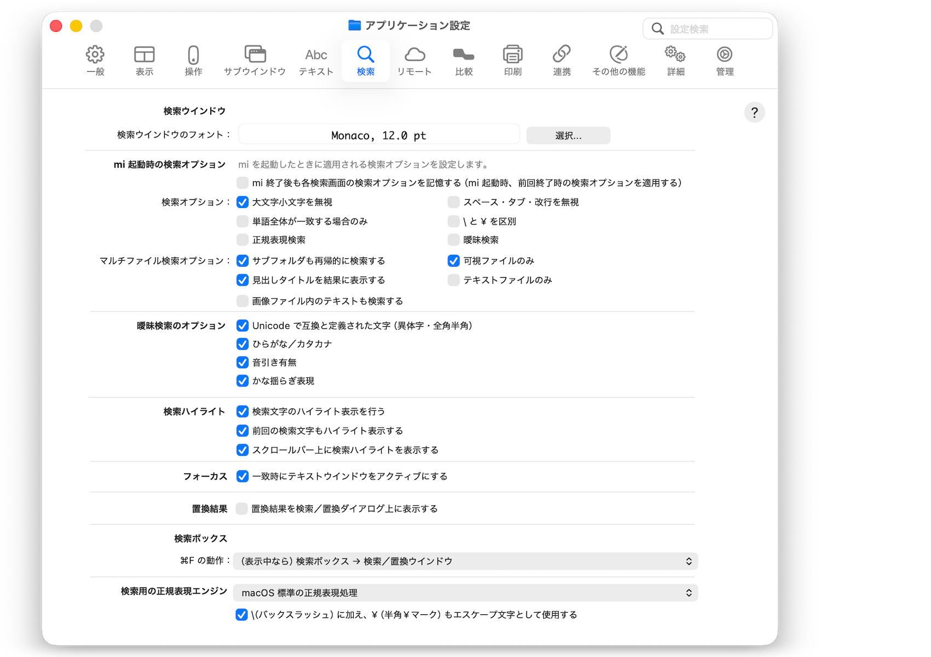Select the 操作 mouse operation icon

(x=193, y=55)
